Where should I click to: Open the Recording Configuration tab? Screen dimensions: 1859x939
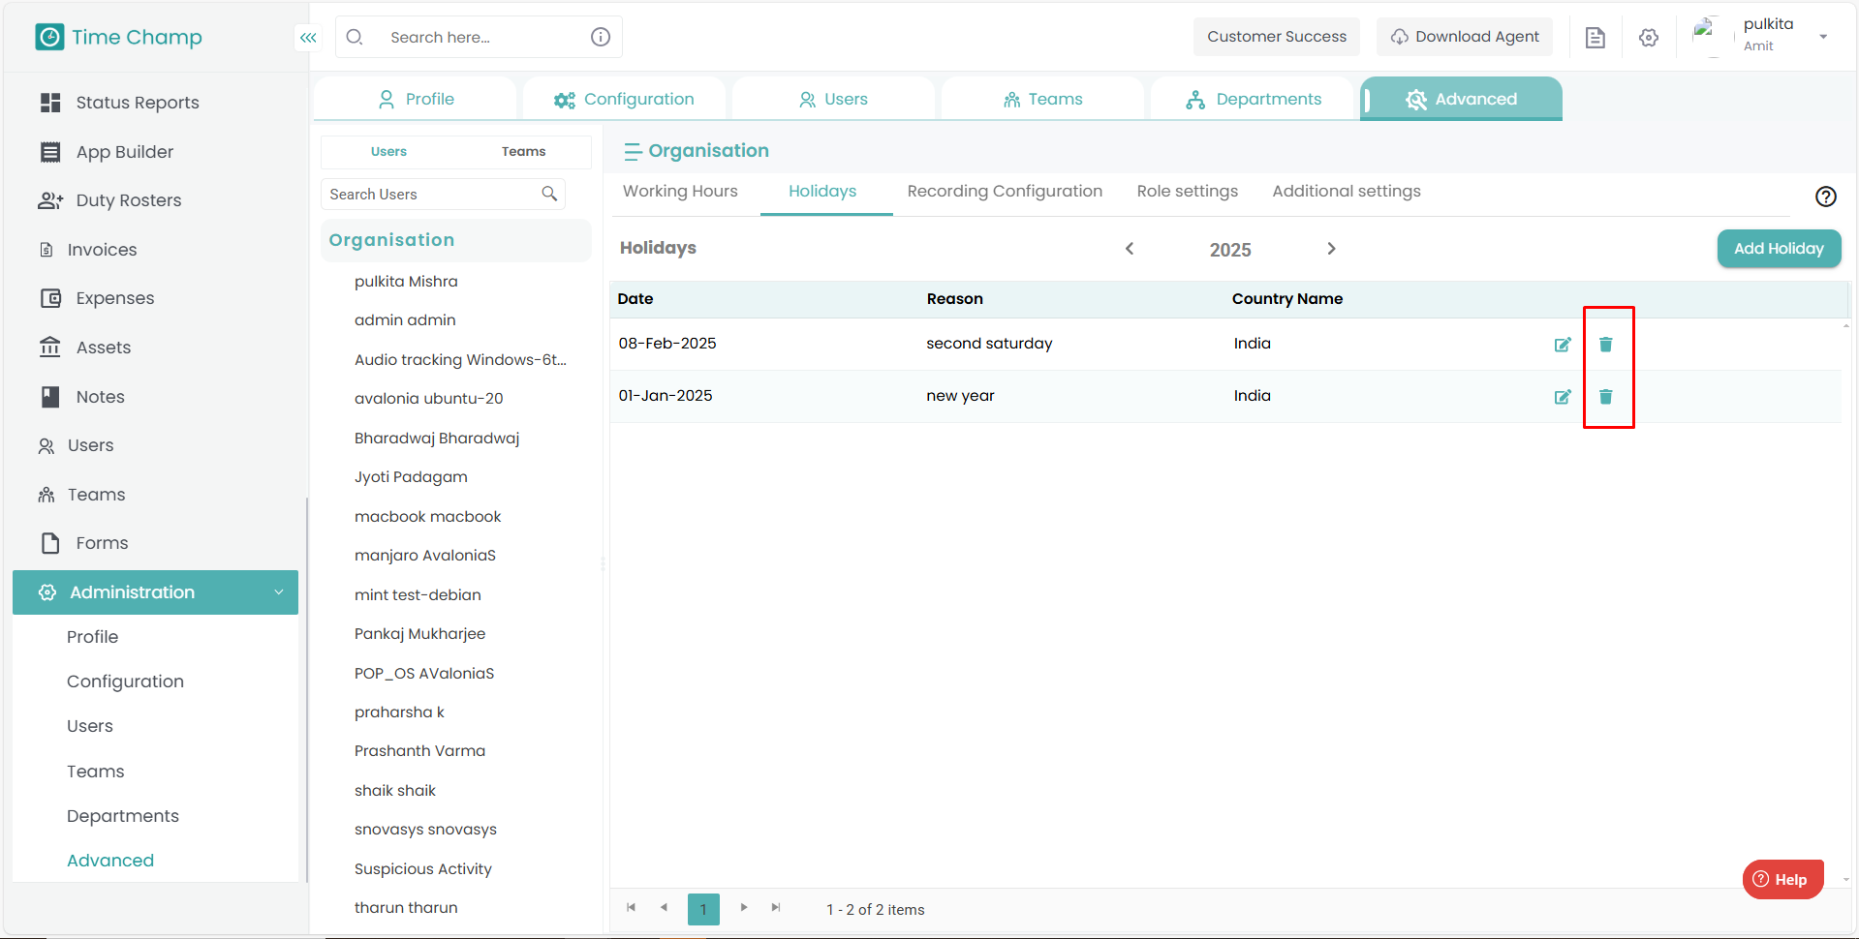pyautogui.click(x=1004, y=192)
